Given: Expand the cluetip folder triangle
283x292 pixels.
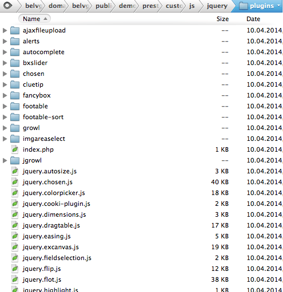Looking at the screenshot, I should 5,84.
